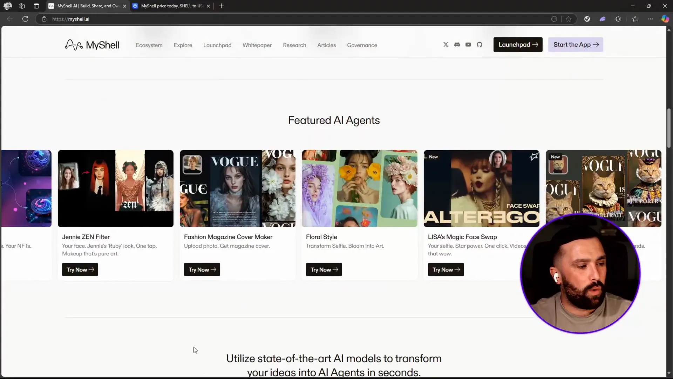This screenshot has width=673, height=379.
Task: Click the page vertical scrollbar thumb
Action: tap(669, 128)
